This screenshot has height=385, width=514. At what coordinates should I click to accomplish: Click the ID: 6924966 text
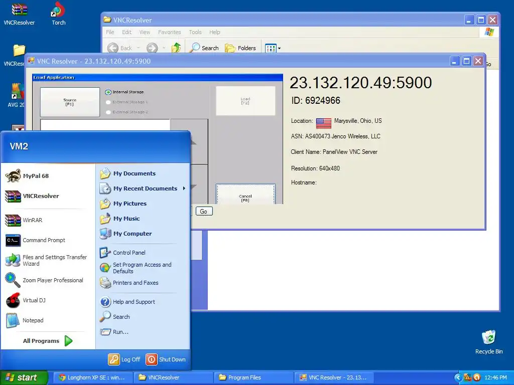[316, 100]
